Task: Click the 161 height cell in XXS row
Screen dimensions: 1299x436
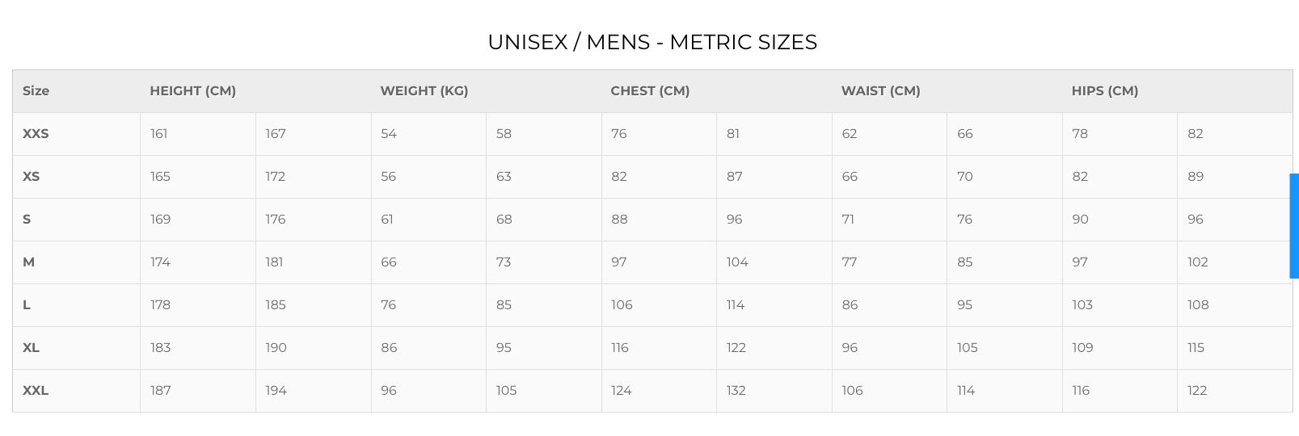Action: pos(159,133)
